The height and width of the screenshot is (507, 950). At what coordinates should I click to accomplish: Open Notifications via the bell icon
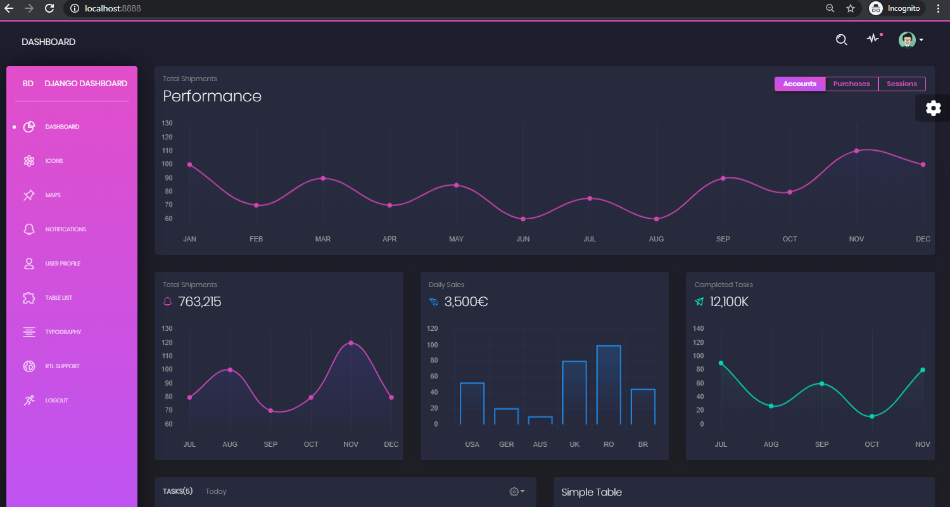click(29, 229)
